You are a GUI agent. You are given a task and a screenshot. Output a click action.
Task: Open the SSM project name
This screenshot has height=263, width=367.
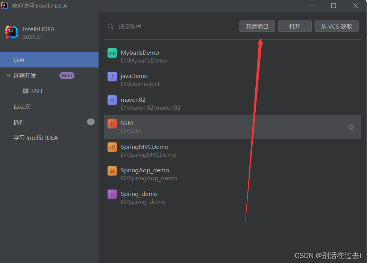tap(127, 123)
